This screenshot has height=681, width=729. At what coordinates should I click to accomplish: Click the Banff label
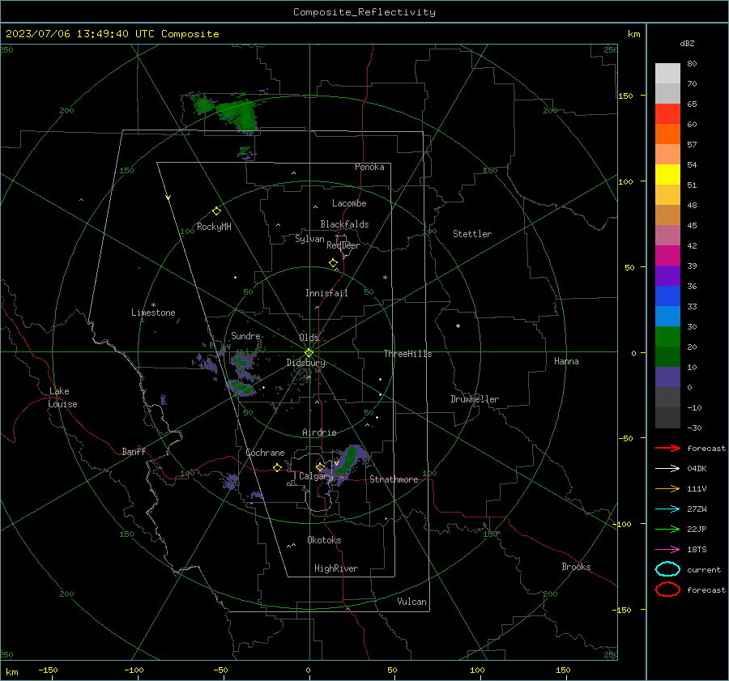tap(134, 451)
